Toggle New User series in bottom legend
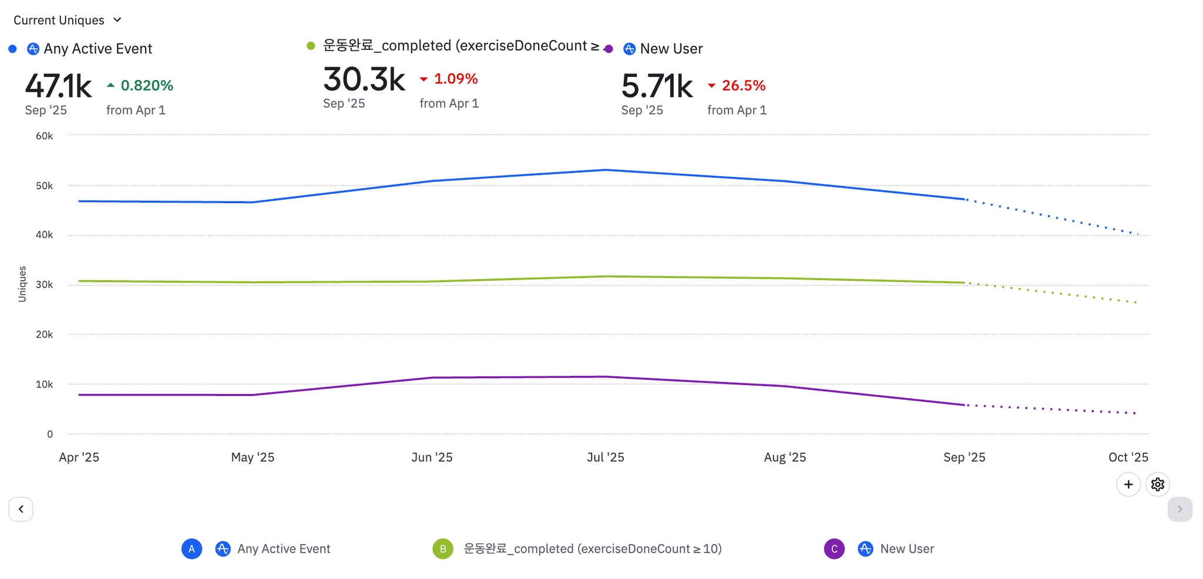Screen dimensions: 1203x579 click(x=906, y=548)
